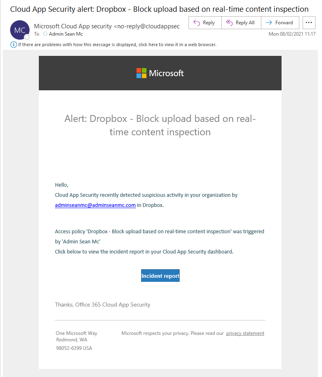Click the Reply arrow button
Viewport: 322px width, 377px height.
click(205, 23)
